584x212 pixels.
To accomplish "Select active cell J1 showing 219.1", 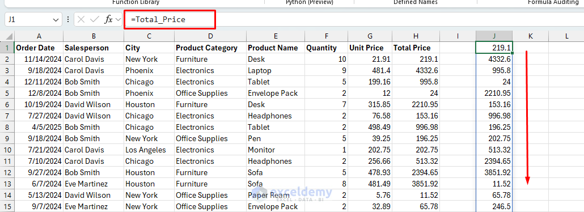I will coord(494,48).
